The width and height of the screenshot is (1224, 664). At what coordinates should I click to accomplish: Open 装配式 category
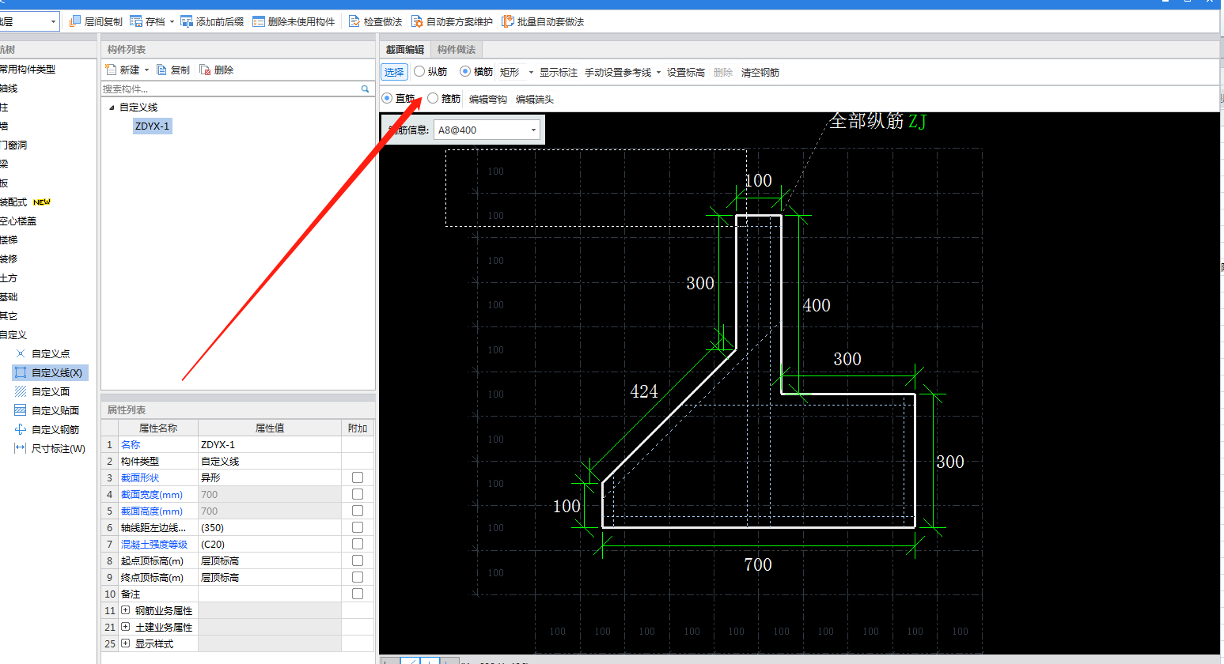[13, 202]
